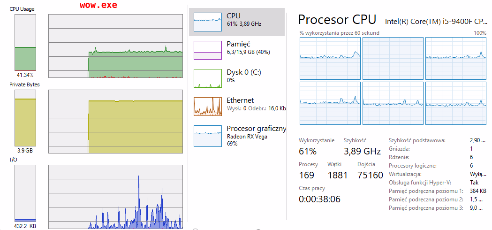The width and height of the screenshot is (492, 230).
Task: Click the bottom-right logical processor graph
Action: click(455, 103)
